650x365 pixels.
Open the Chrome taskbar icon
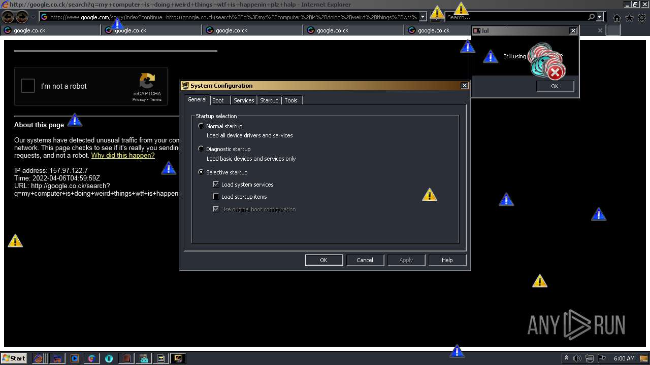(91, 358)
